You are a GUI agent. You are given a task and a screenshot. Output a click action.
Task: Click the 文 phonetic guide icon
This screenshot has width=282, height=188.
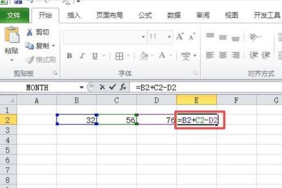tap(186, 56)
